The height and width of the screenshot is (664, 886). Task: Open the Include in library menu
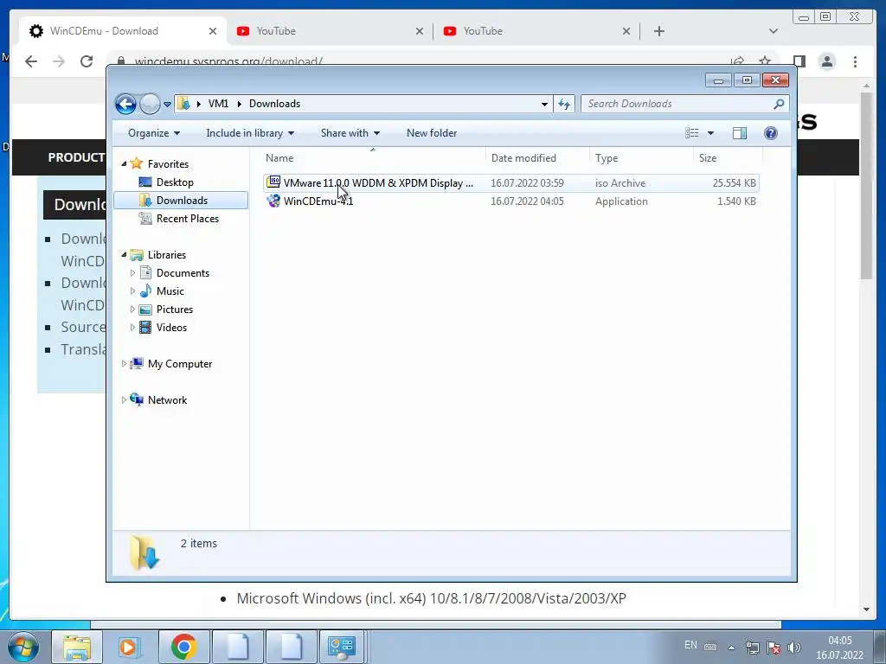click(250, 133)
